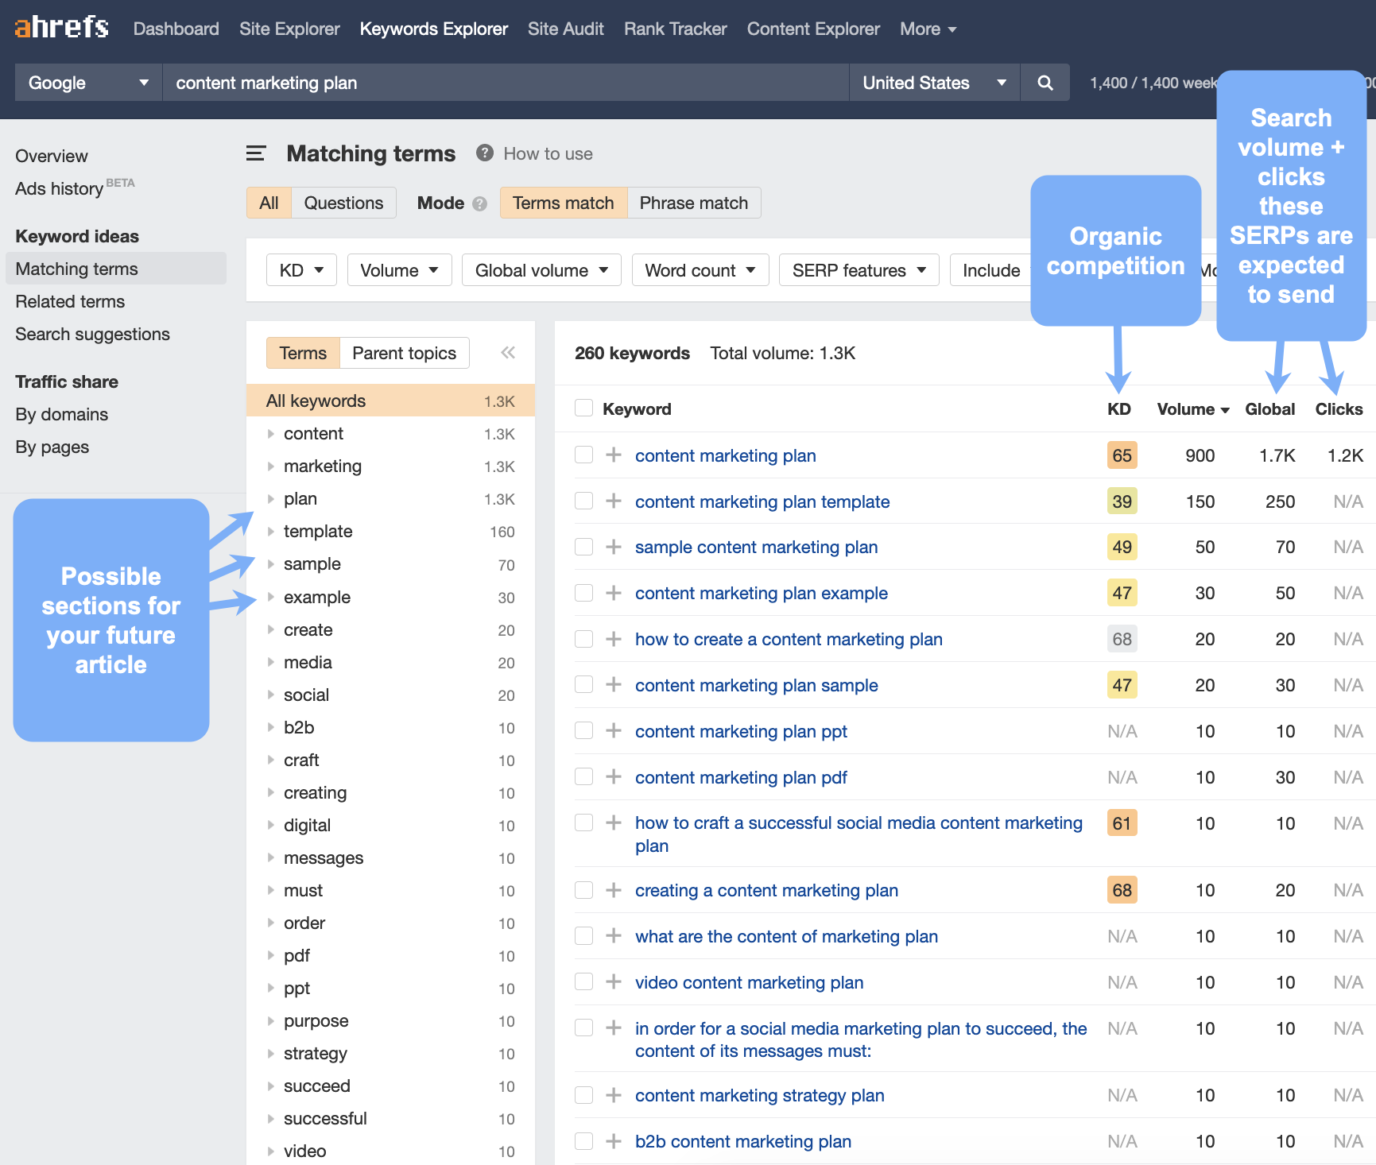Image resolution: width=1376 pixels, height=1165 pixels.
Task: Switch to Parent topics tab
Action: [x=405, y=353]
